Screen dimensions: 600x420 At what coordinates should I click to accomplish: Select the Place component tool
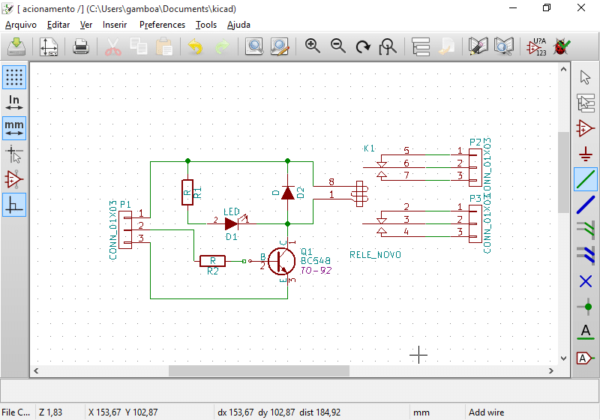(x=586, y=128)
